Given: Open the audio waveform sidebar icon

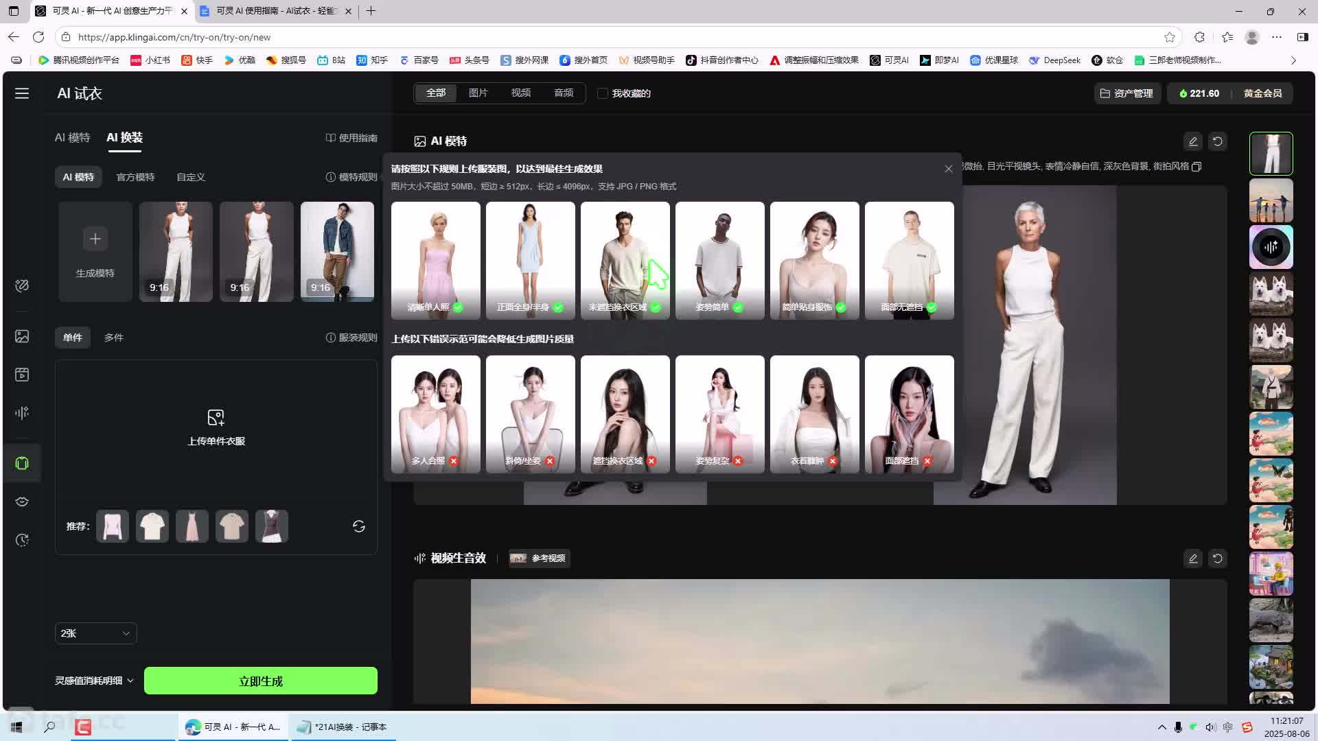Looking at the screenshot, I should tap(22, 412).
